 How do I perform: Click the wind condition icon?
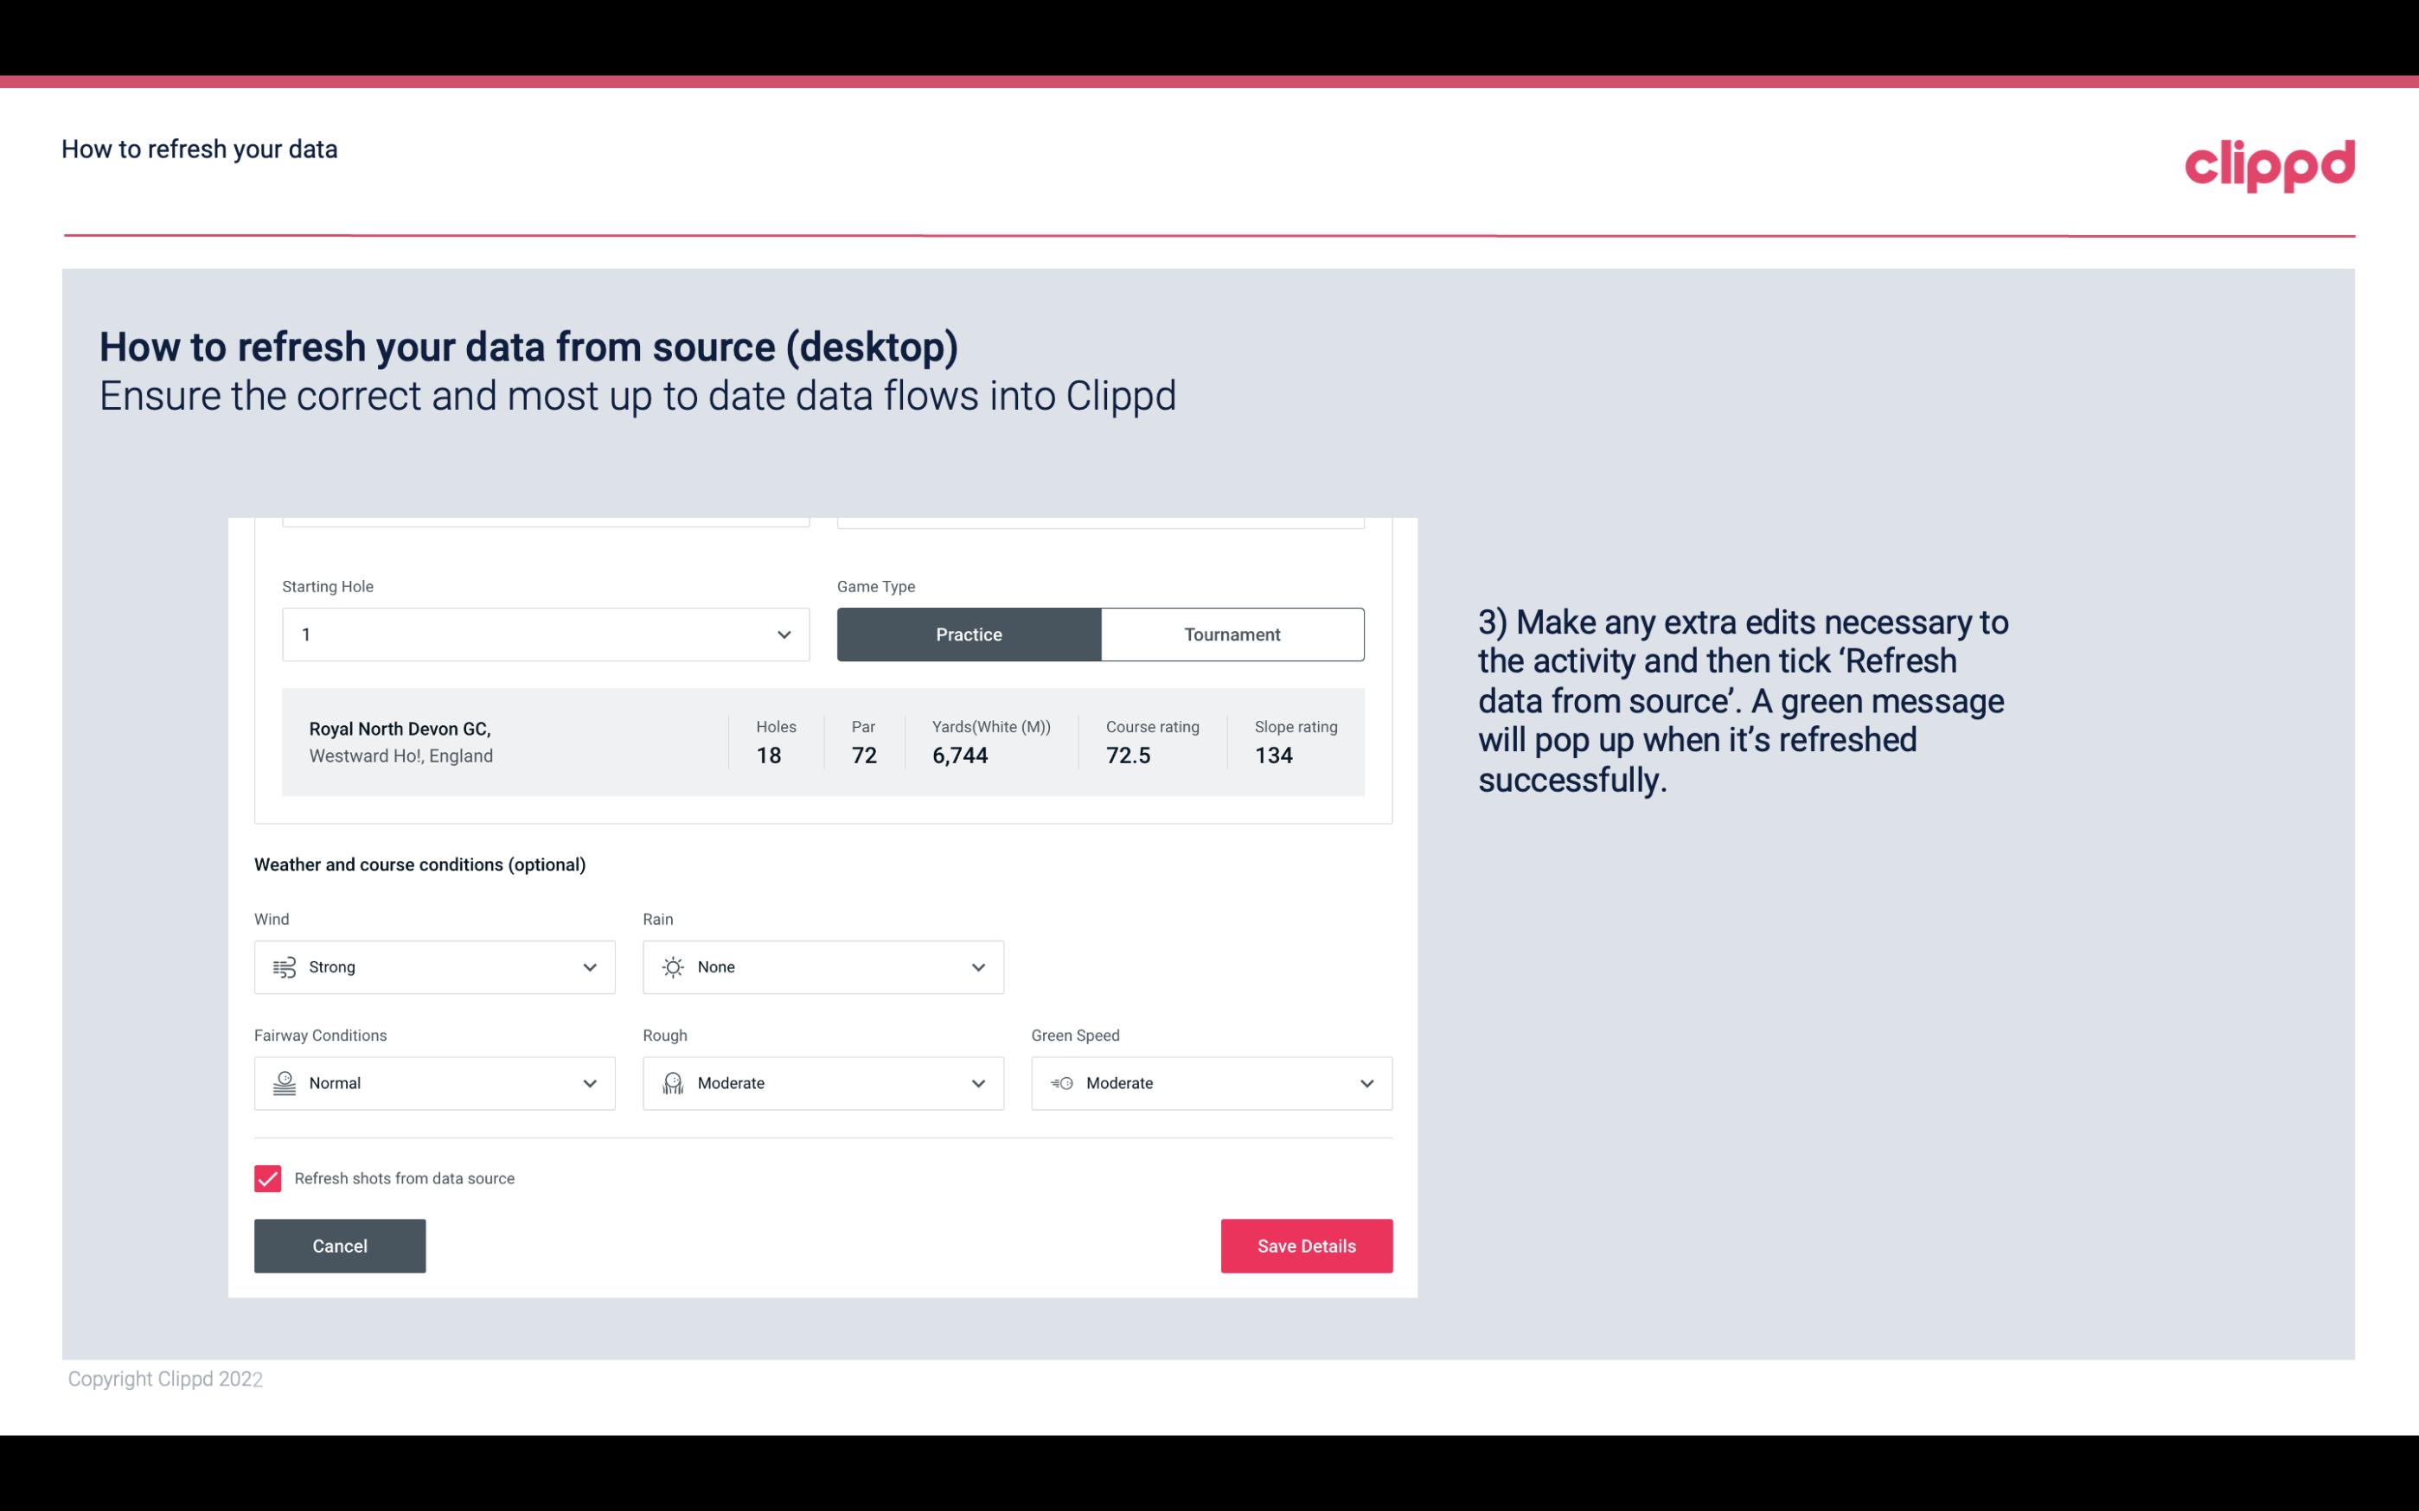pos(284,966)
